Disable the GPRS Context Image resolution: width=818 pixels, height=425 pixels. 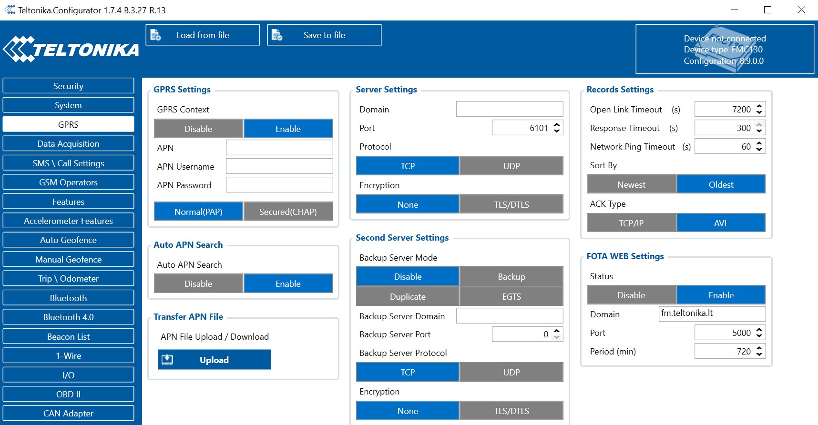198,129
